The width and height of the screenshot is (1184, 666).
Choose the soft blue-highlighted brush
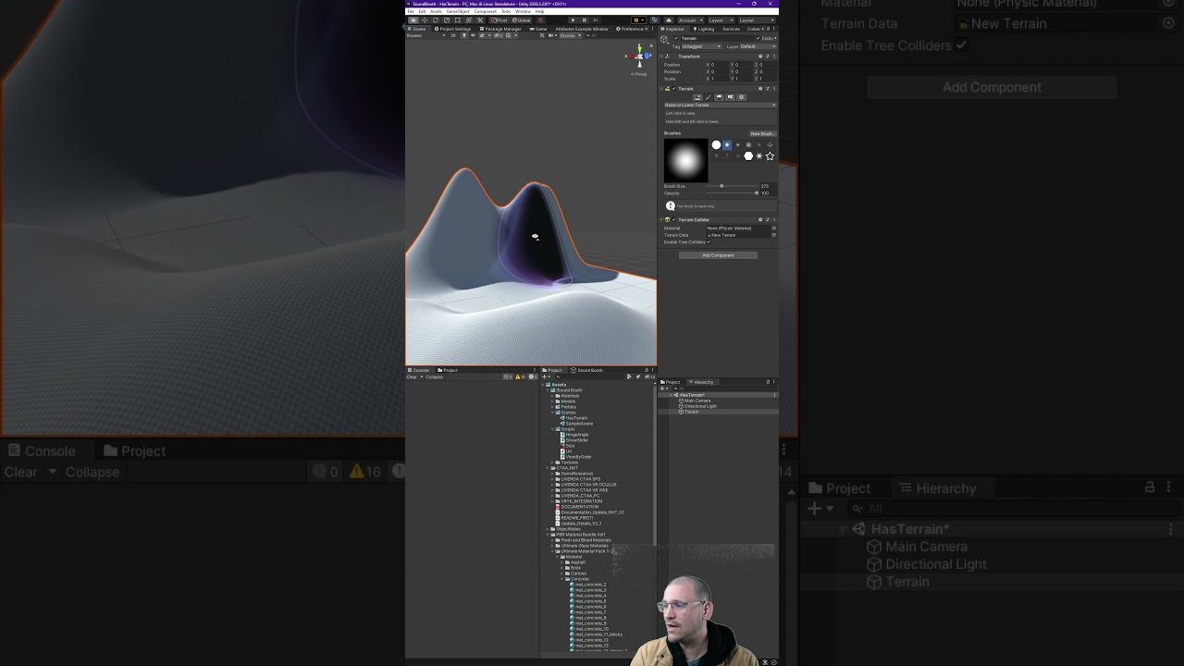click(727, 145)
